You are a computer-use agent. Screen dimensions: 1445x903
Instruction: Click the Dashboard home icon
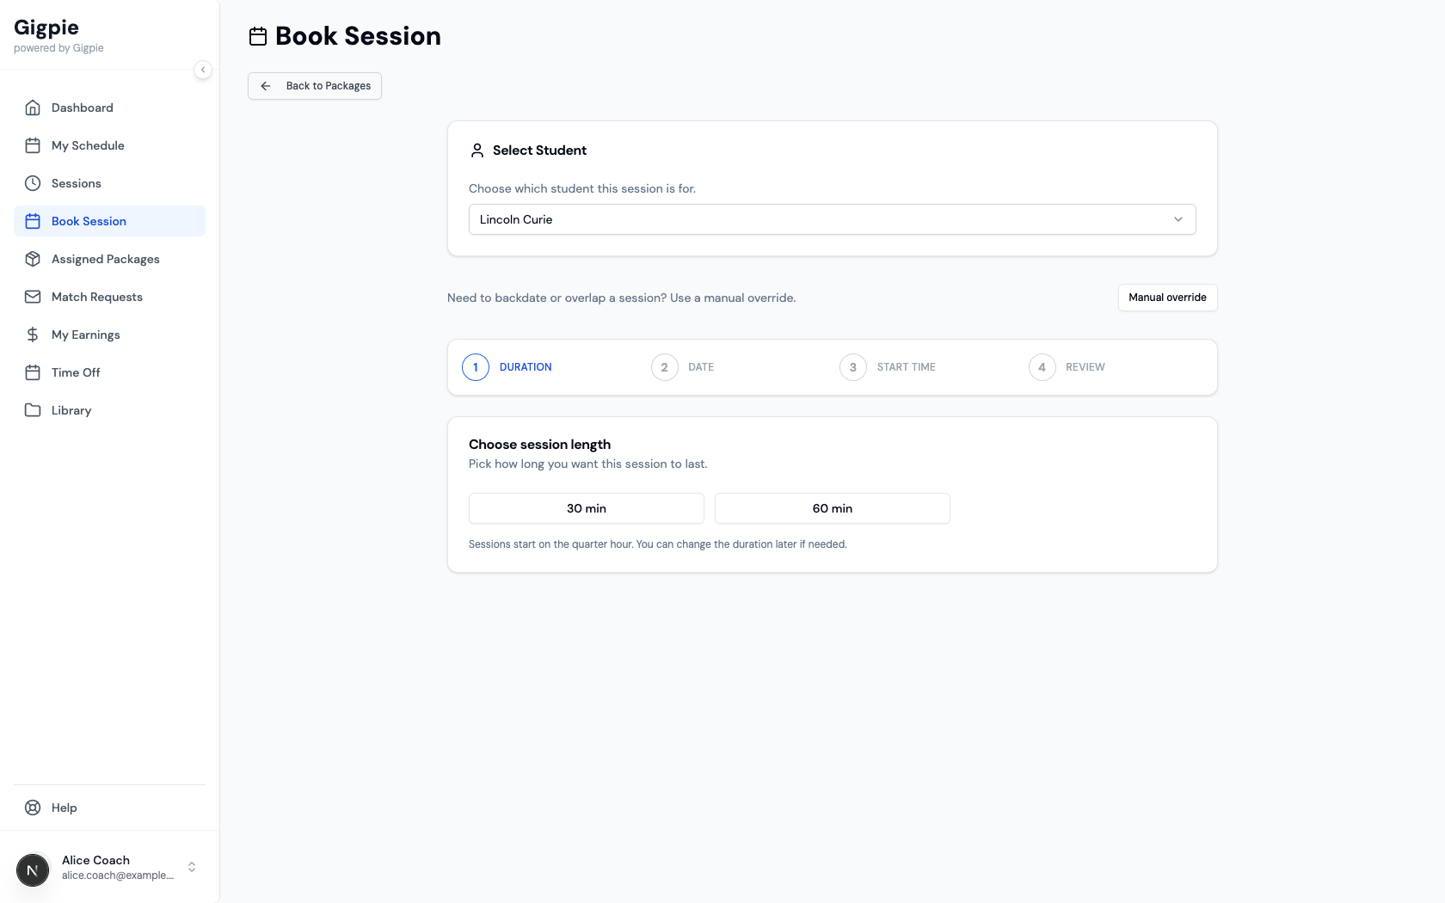point(33,107)
